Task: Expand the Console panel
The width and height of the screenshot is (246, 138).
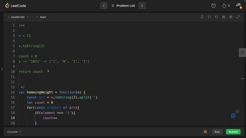Action: point(14,132)
